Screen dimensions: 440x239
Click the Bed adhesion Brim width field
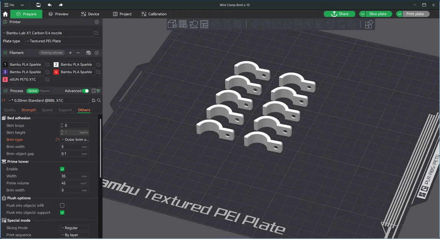pyautogui.click(x=74, y=146)
